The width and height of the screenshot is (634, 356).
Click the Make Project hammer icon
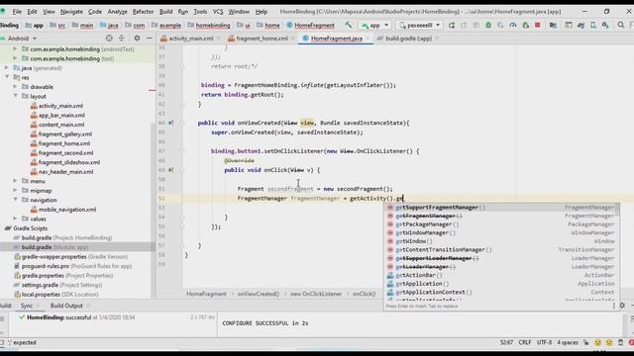point(348,25)
